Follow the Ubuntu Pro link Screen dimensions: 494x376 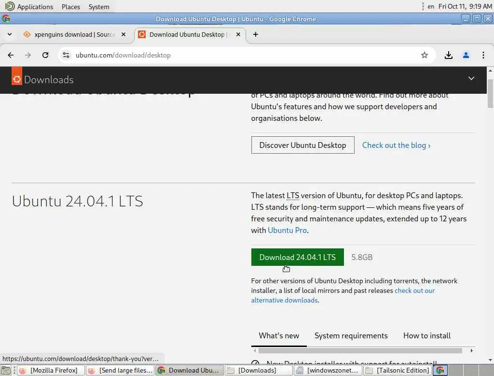point(287,231)
